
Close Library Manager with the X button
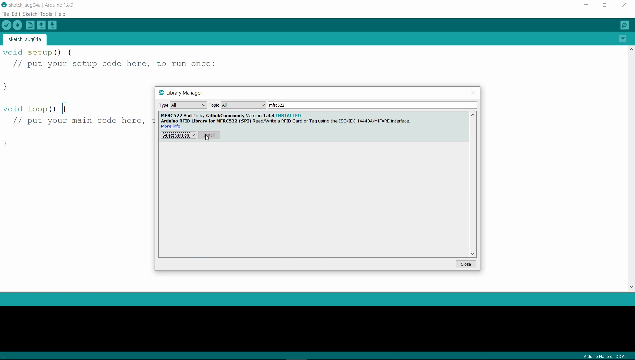click(x=473, y=93)
